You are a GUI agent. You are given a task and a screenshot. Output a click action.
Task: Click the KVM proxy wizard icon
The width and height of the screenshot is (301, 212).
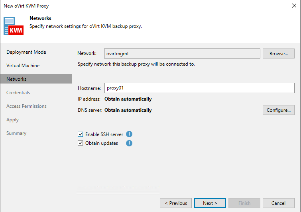pos(14,26)
